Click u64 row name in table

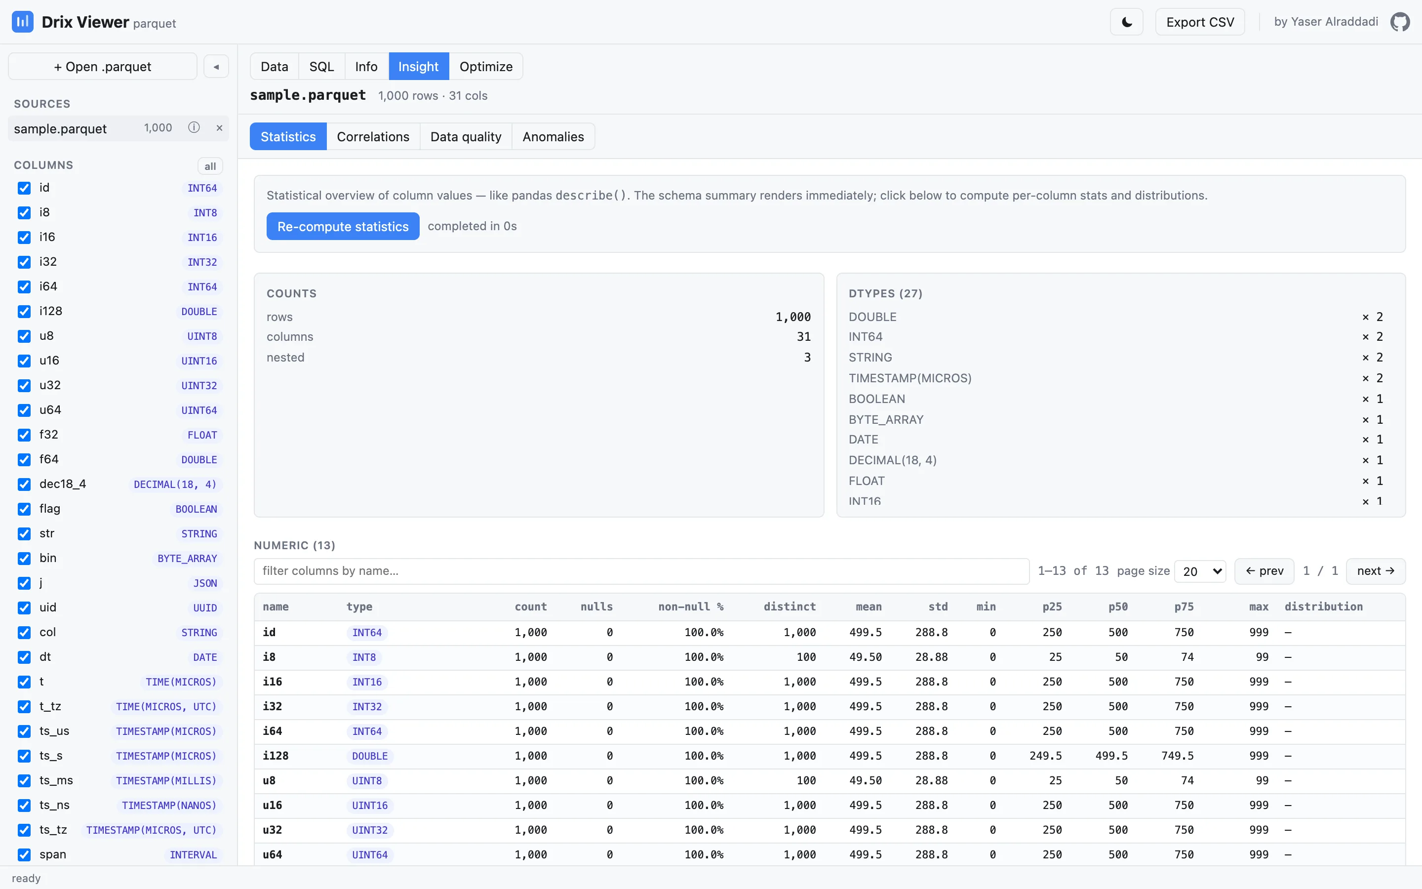[x=272, y=855]
